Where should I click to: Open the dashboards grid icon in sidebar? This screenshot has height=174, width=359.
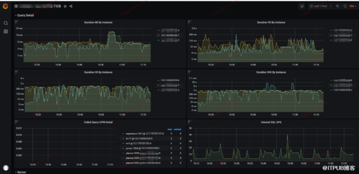pos(6,31)
